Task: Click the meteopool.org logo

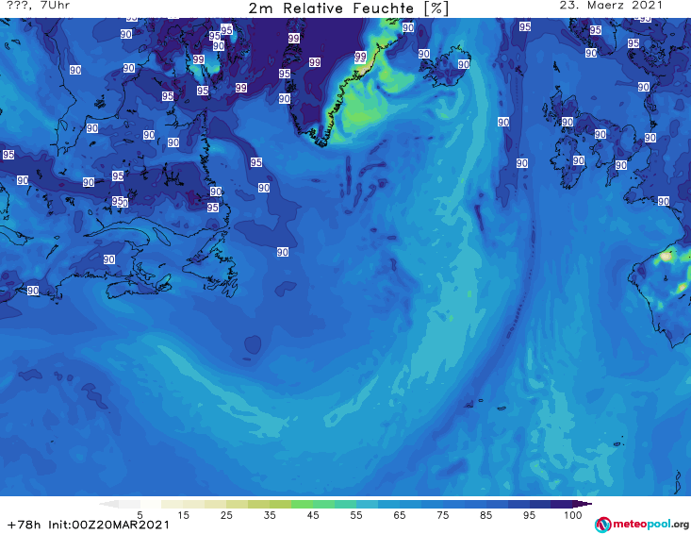Action: tap(642, 525)
